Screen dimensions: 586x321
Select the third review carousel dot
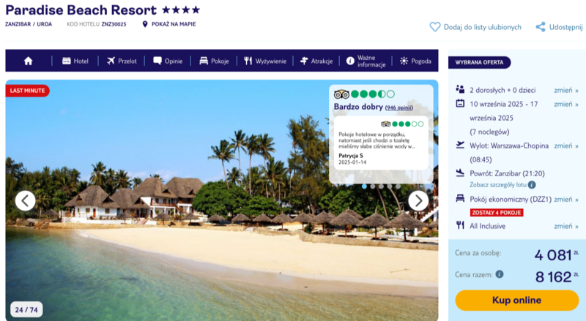click(x=381, y=186)
